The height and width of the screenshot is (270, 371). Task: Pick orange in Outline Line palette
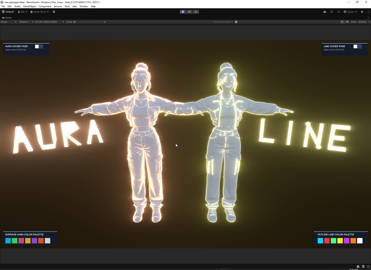coord(353,241)
